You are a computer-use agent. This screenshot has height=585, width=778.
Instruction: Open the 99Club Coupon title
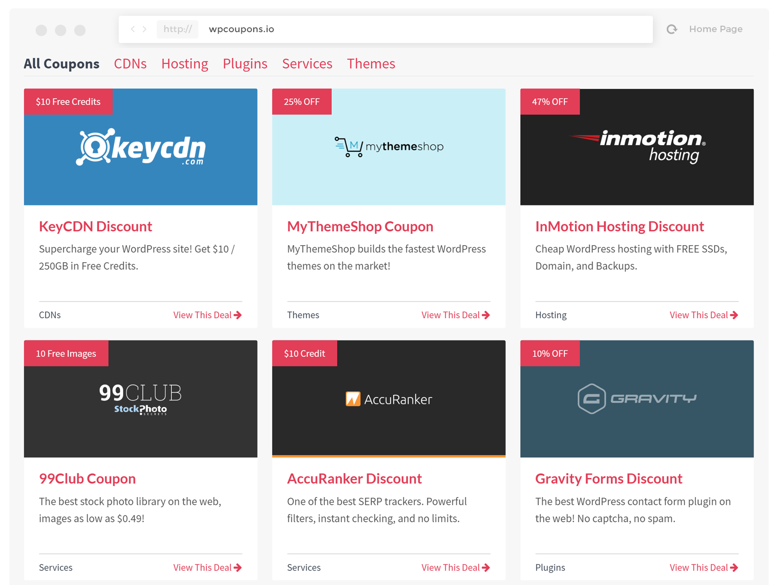click(x=87, y=479)
